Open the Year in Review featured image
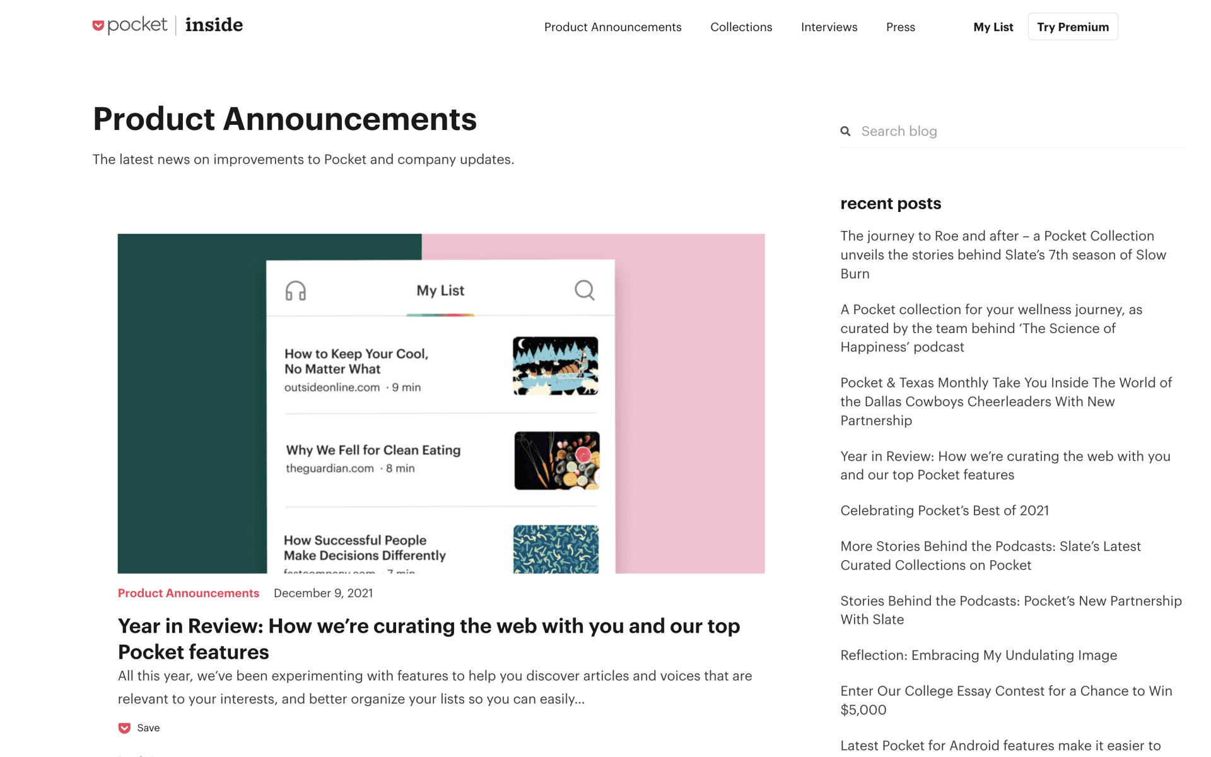Screen dimensions: 1211x757 (441, 404)
